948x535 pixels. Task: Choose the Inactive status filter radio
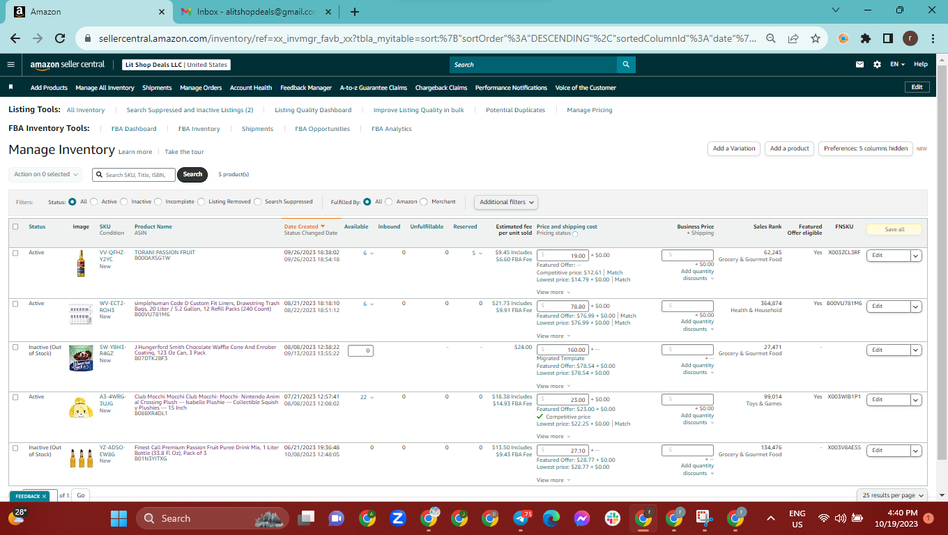point(124,202)
